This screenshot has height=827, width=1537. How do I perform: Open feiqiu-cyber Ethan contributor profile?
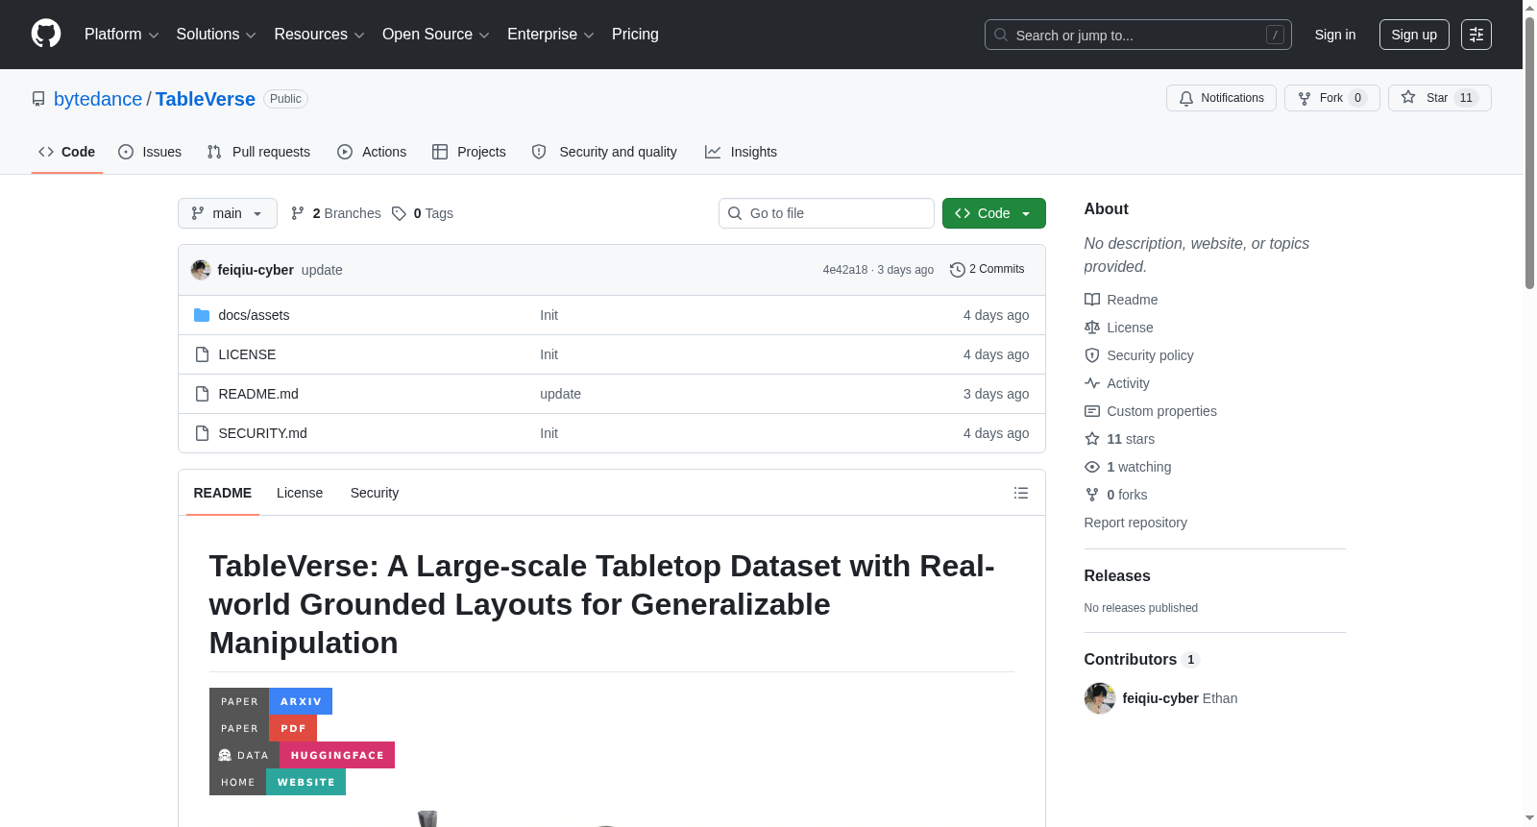coord(1161,698)
